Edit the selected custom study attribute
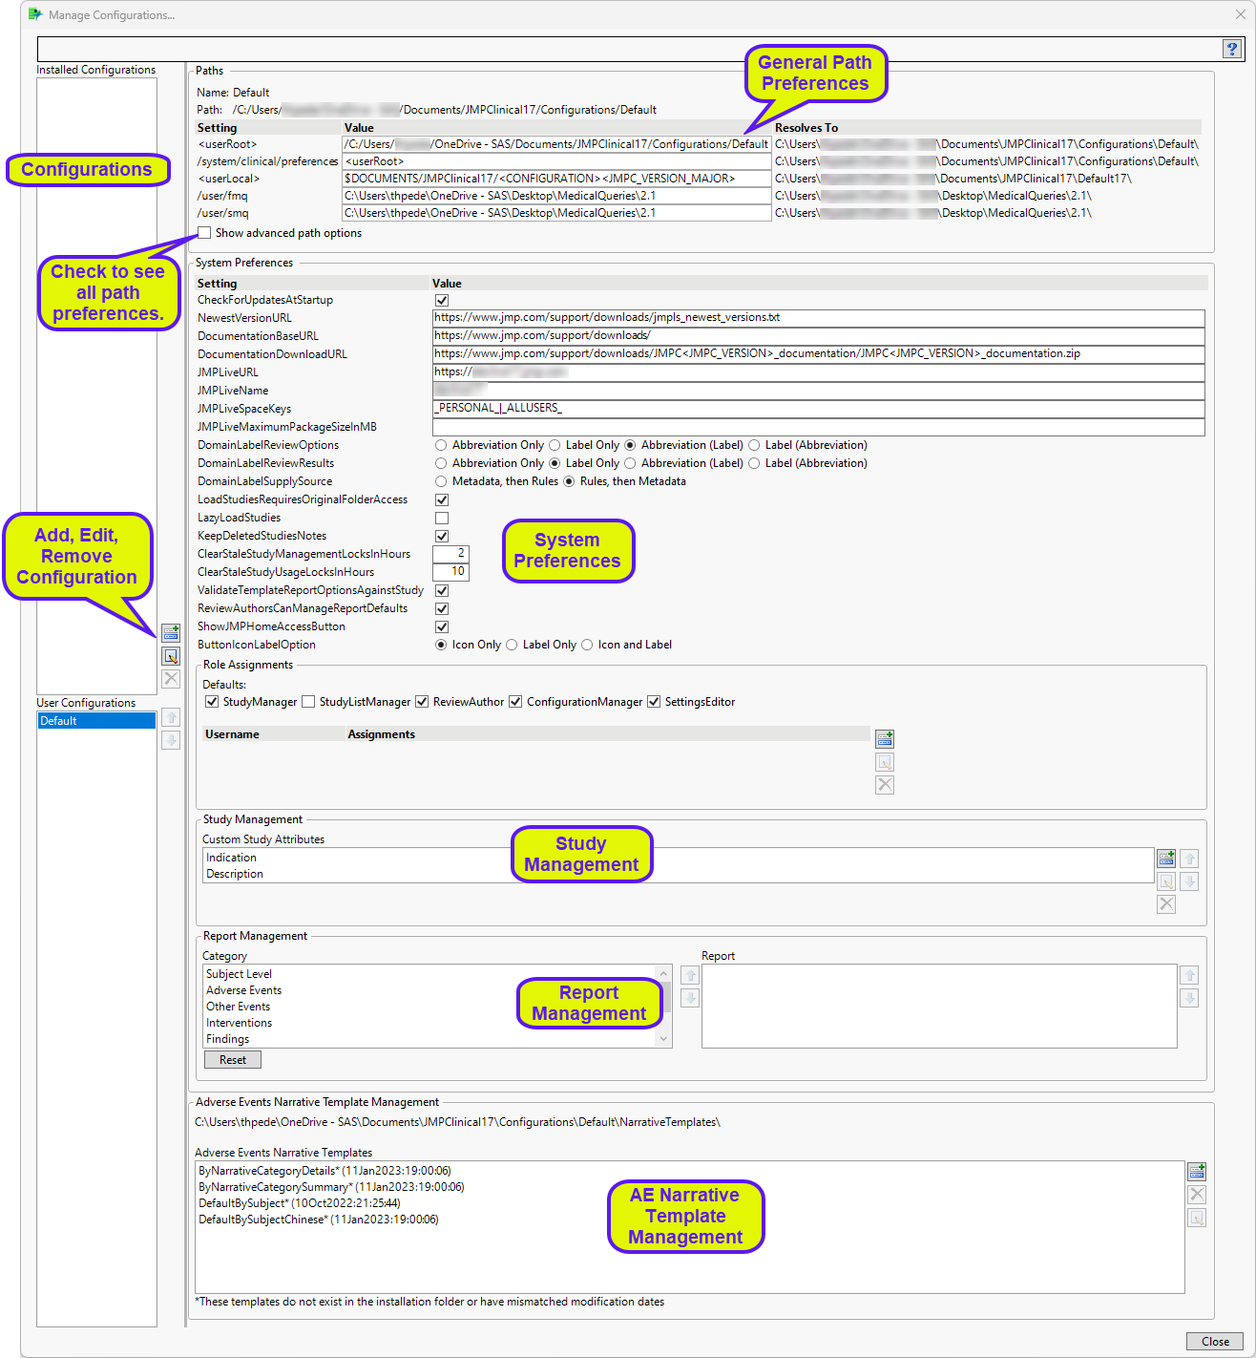 click(x=1166, y=881)
